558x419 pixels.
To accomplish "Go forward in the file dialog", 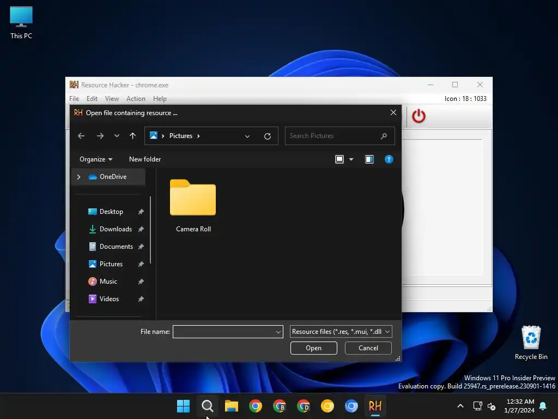I will 100,136.
